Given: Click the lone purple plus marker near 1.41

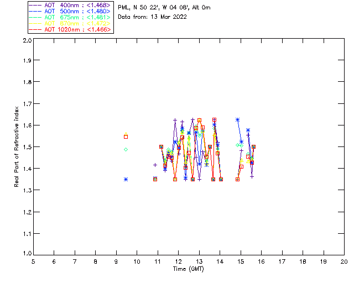Looking at the screenshot, I should pos(155,165).
